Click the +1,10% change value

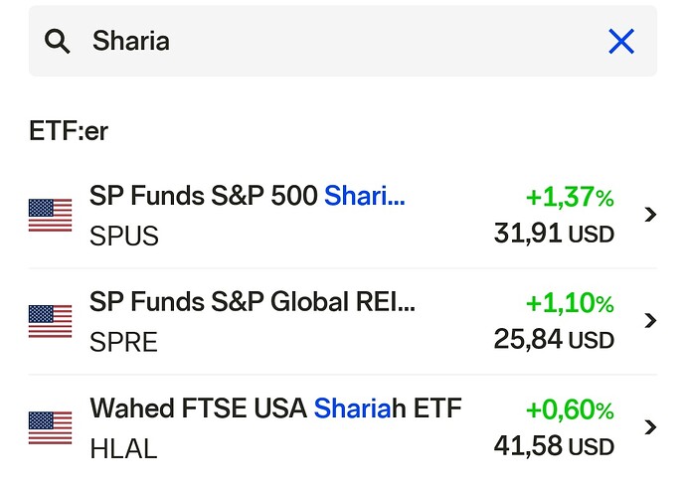tap(569, 303)
